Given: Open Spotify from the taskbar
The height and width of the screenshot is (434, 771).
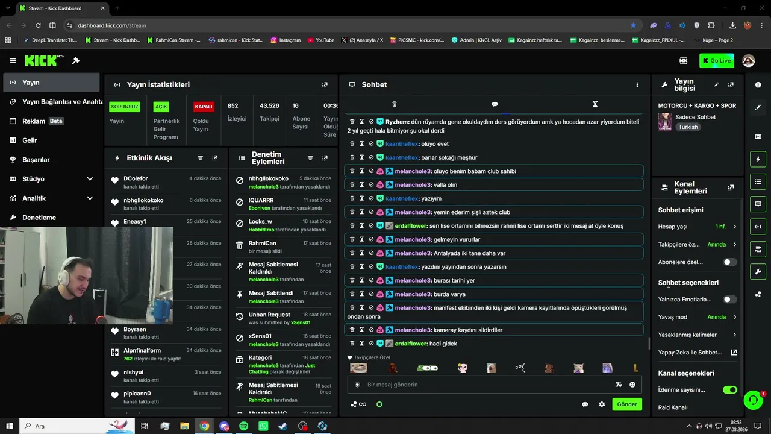Looking at the screenshot, I should tap(243, 426).
